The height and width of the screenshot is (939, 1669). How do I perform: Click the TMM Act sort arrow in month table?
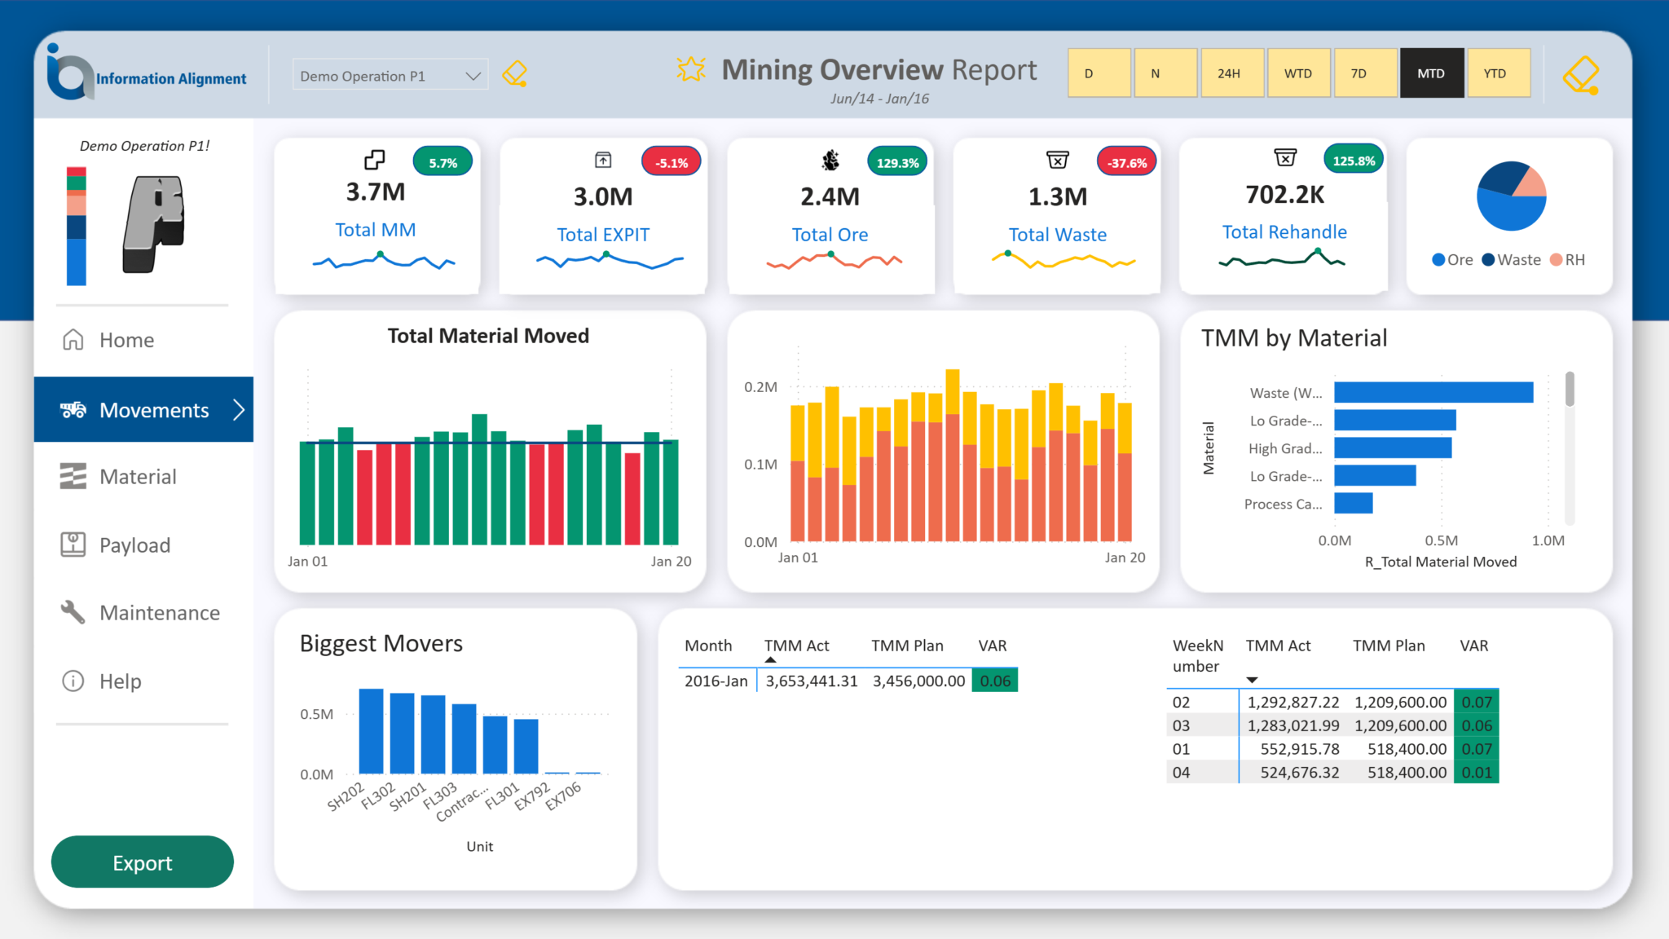(770, 659)
